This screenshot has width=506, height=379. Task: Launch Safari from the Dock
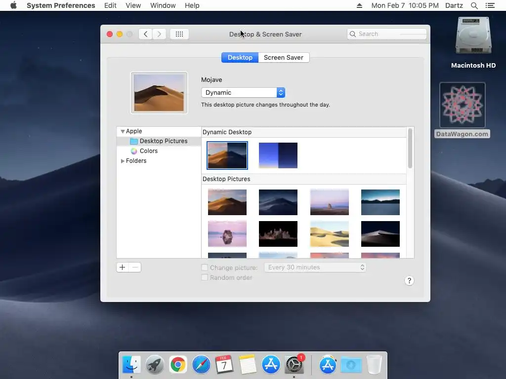(201, 365)
